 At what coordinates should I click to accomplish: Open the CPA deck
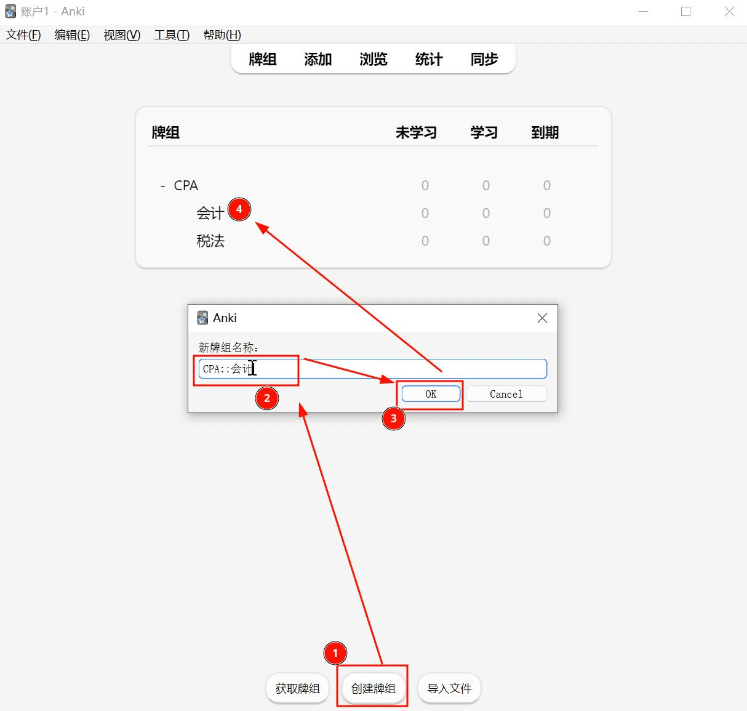(x=186, y=186)
